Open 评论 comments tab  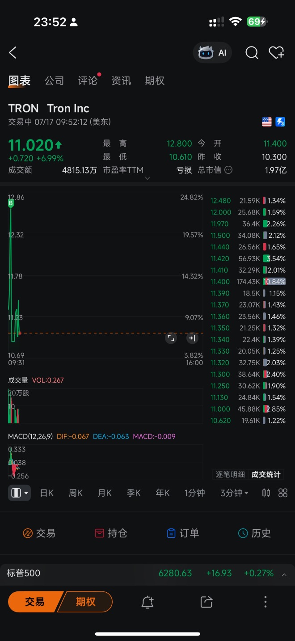click(x=88, y=80)
